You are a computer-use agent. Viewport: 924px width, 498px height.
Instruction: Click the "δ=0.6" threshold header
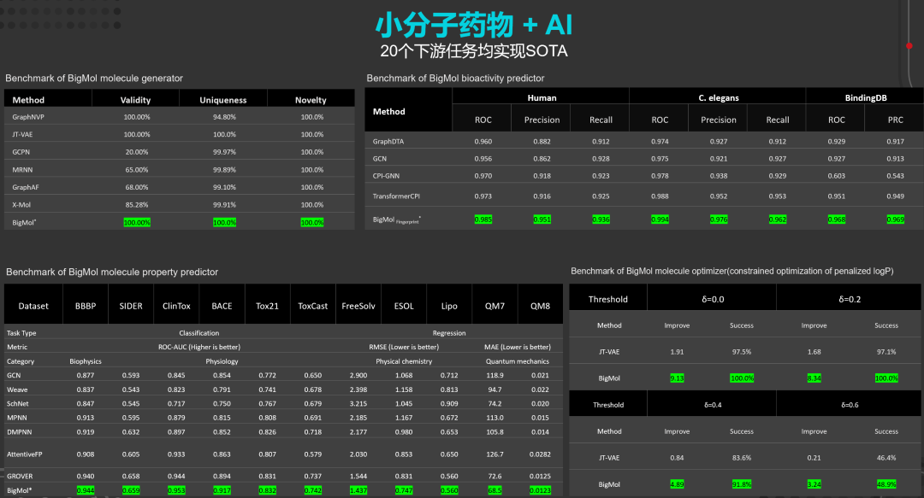point(850,405)
